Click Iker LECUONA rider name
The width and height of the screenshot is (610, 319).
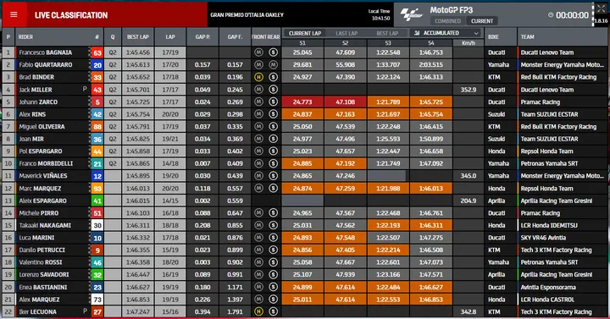pos(37,311)
